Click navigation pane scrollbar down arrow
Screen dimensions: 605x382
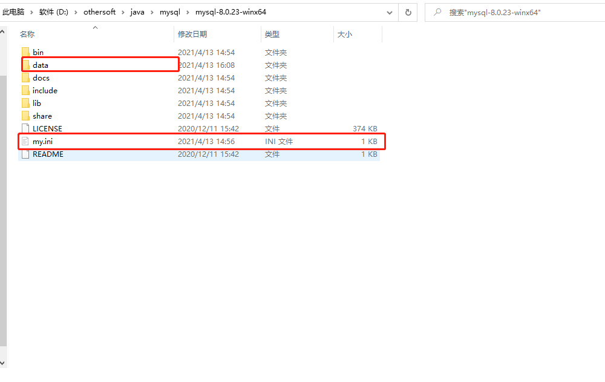(x=2, y=363)
